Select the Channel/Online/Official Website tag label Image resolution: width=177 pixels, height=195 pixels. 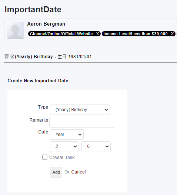point(61,34)
